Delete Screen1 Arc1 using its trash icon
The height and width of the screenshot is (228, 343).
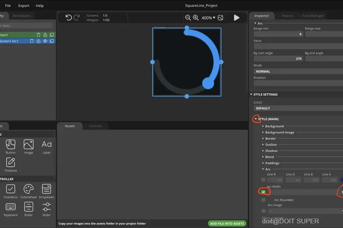coord(32,41)
